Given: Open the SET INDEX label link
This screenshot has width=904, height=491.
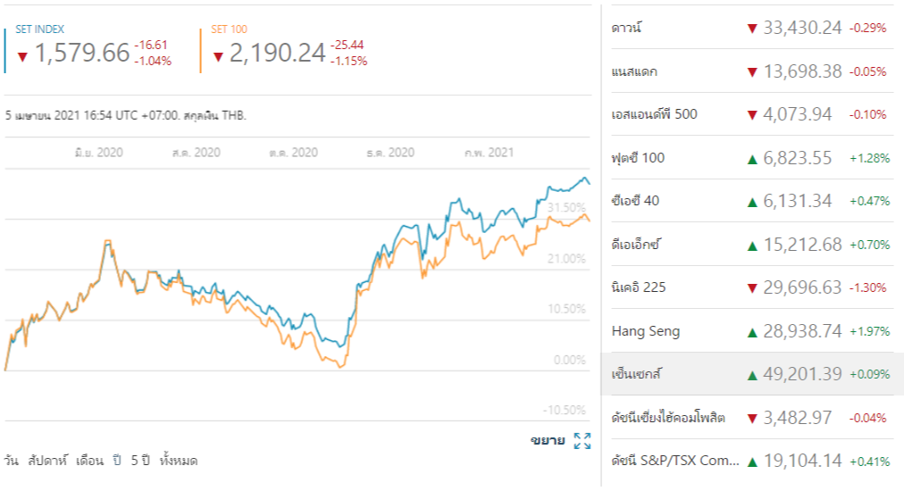Looking at the screenshot, I should point(40,29).
